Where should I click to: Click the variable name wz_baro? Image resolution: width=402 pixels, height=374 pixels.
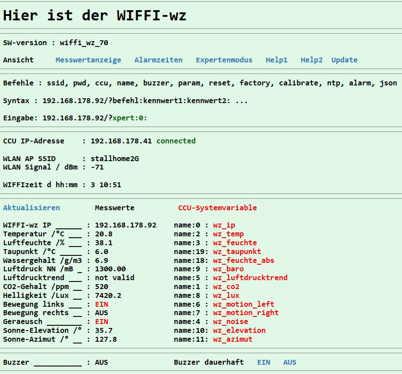pyautogui.click(x=229, y=269)
